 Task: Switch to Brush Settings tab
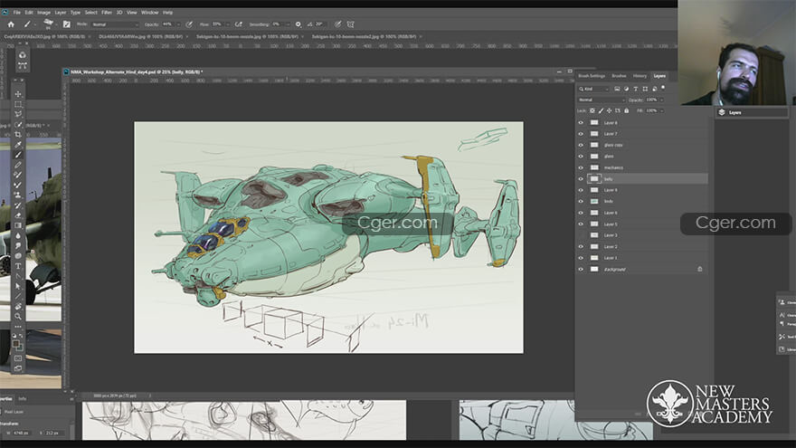[592, 76]
